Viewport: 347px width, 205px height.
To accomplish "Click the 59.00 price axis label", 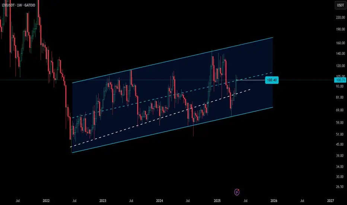I will click(x=340, y=123).
